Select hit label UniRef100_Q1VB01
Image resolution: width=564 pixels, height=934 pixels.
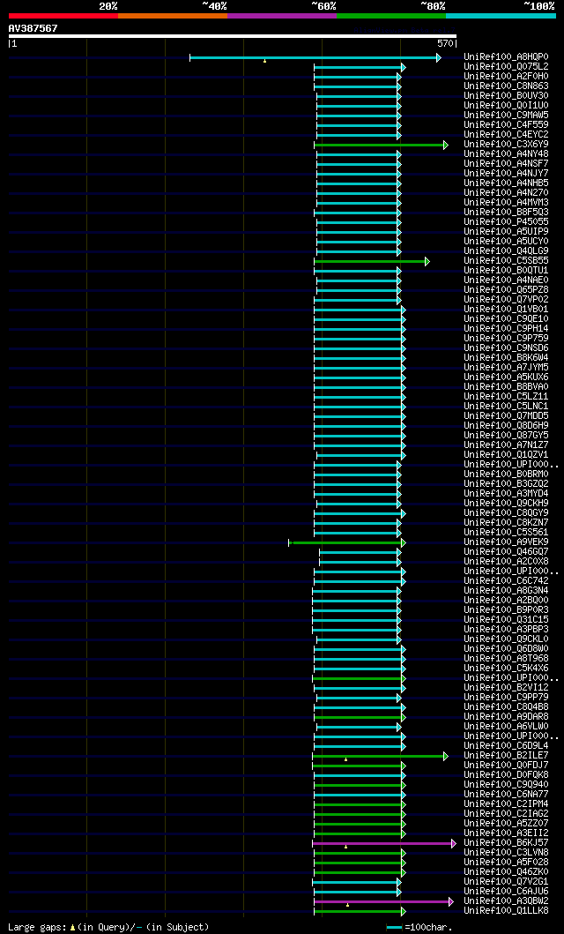pos(507,310)
